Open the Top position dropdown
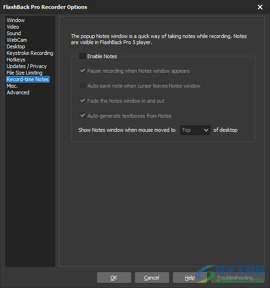This screenshot has height=288, width=270. pos(195,130)
